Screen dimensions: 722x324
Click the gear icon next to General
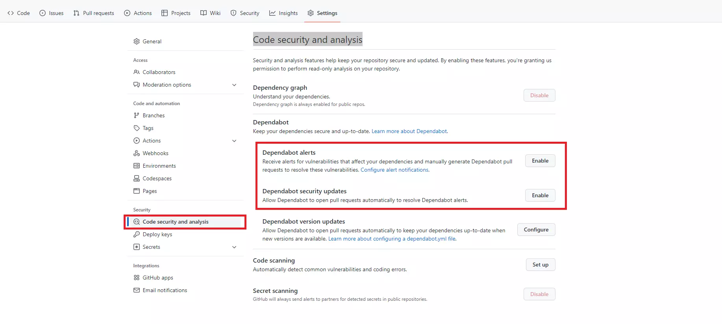[137, 41]
